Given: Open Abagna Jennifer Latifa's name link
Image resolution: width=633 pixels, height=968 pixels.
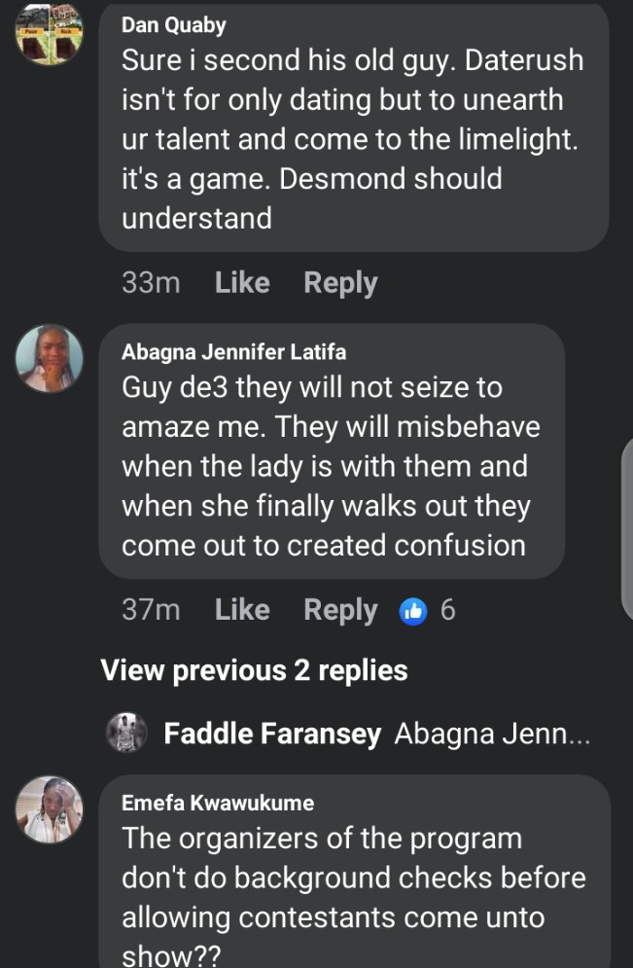Looking at the screenshot, I should click(233, 352).
